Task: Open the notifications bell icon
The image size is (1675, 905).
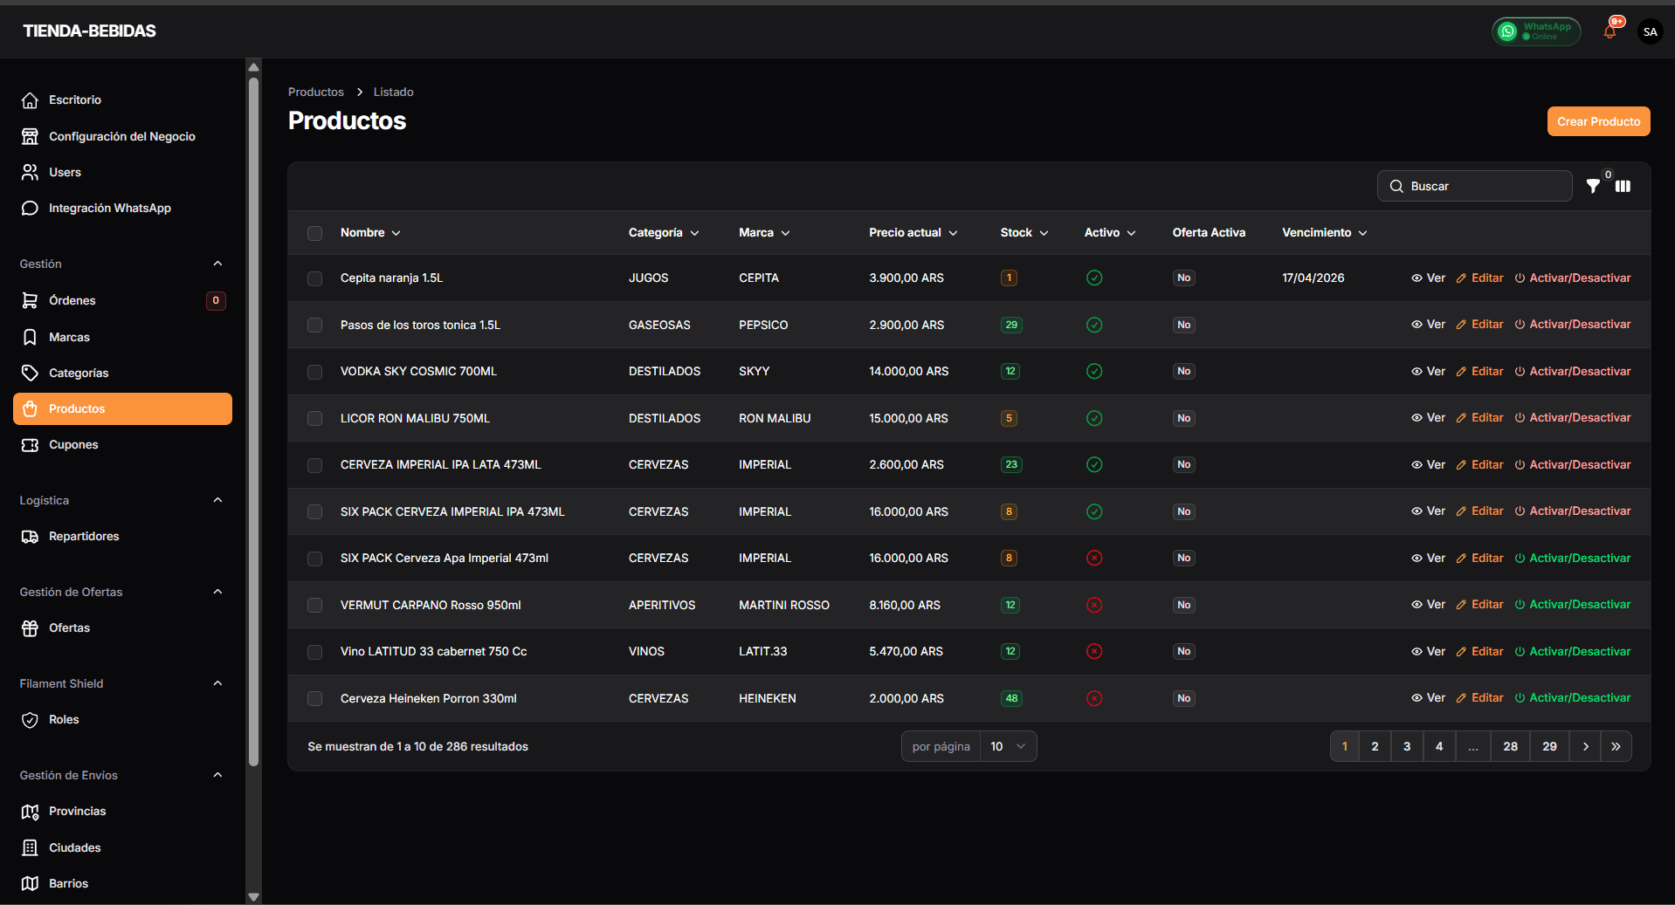Action: (x=1610, y=31)
